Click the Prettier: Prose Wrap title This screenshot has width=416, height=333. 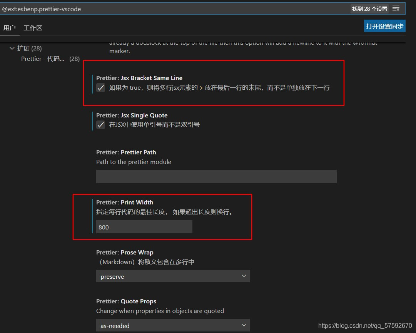click(125, 252)
